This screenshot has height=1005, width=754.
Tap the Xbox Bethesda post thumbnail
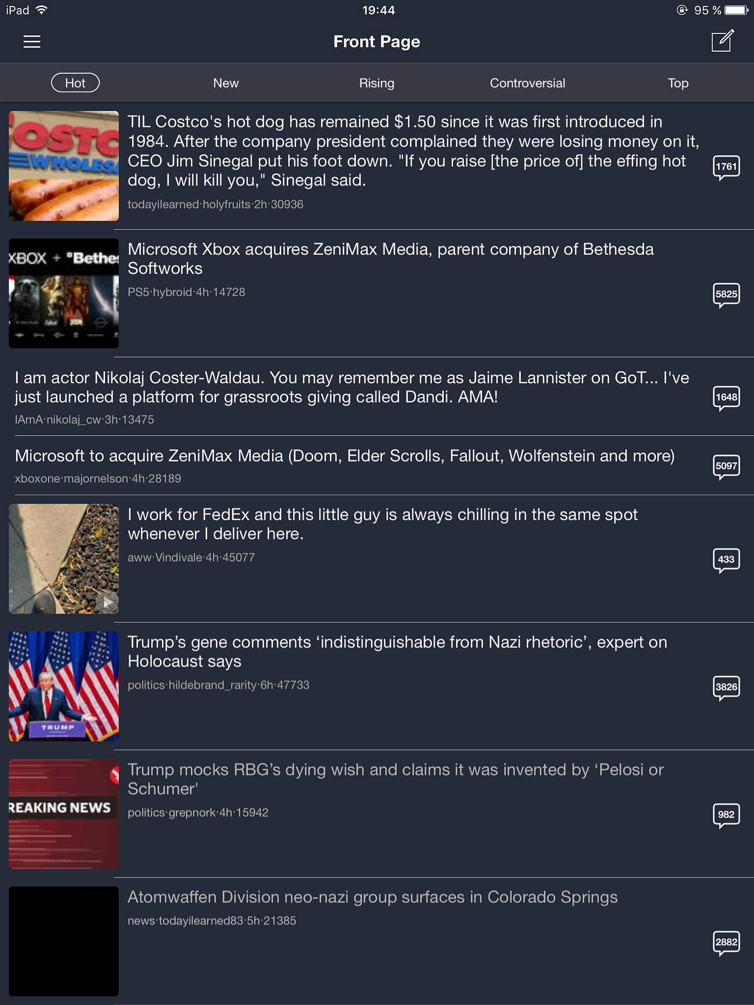coord(64,293)
